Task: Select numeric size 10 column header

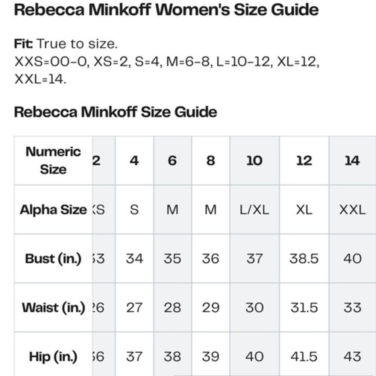Action: [x=255, y=161]
